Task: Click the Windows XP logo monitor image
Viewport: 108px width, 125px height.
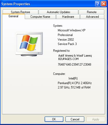Action: point(29,44)
